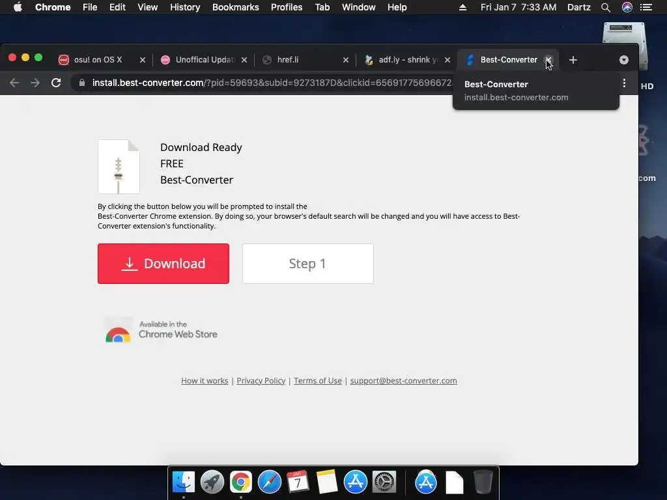Close the osu! on OS X tab
667x500 pixels.
pos(143,60)
